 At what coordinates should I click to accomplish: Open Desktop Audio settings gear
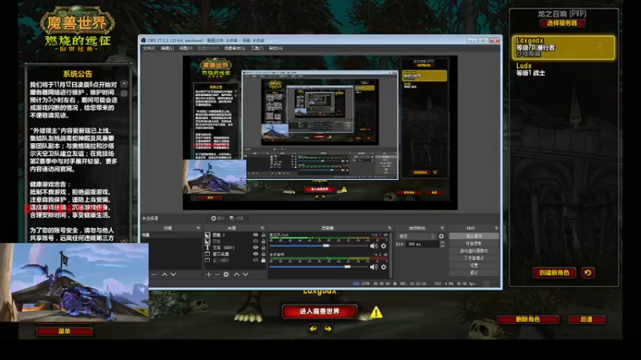[384, 266]
